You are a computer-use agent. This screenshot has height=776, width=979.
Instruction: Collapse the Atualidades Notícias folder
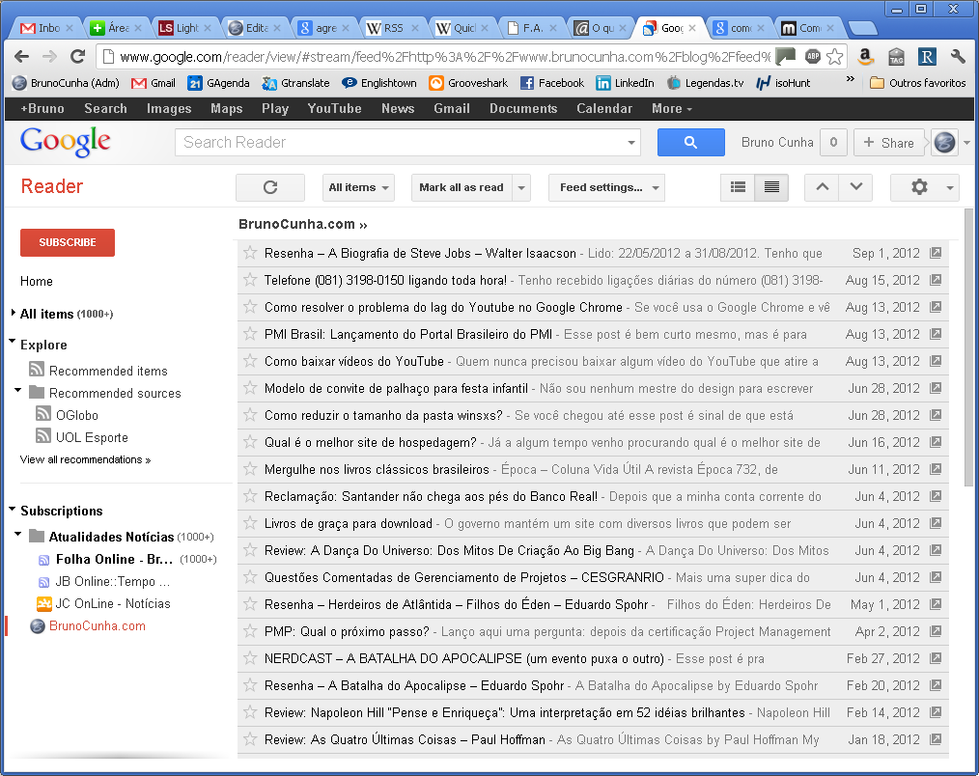[18, 534]
